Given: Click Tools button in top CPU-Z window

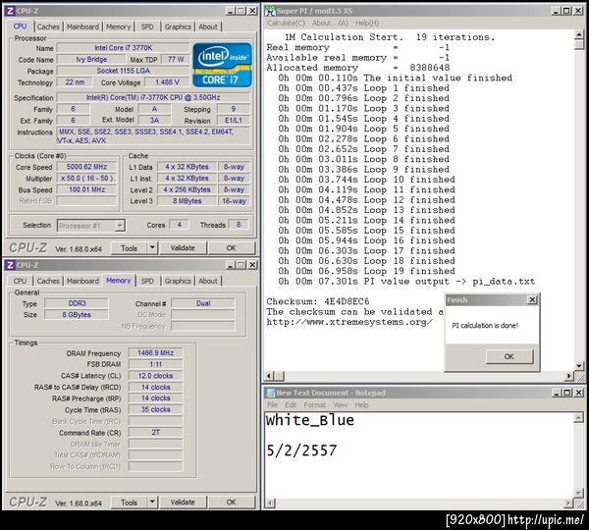Looking at the screenshot, I should coord(129,248).
